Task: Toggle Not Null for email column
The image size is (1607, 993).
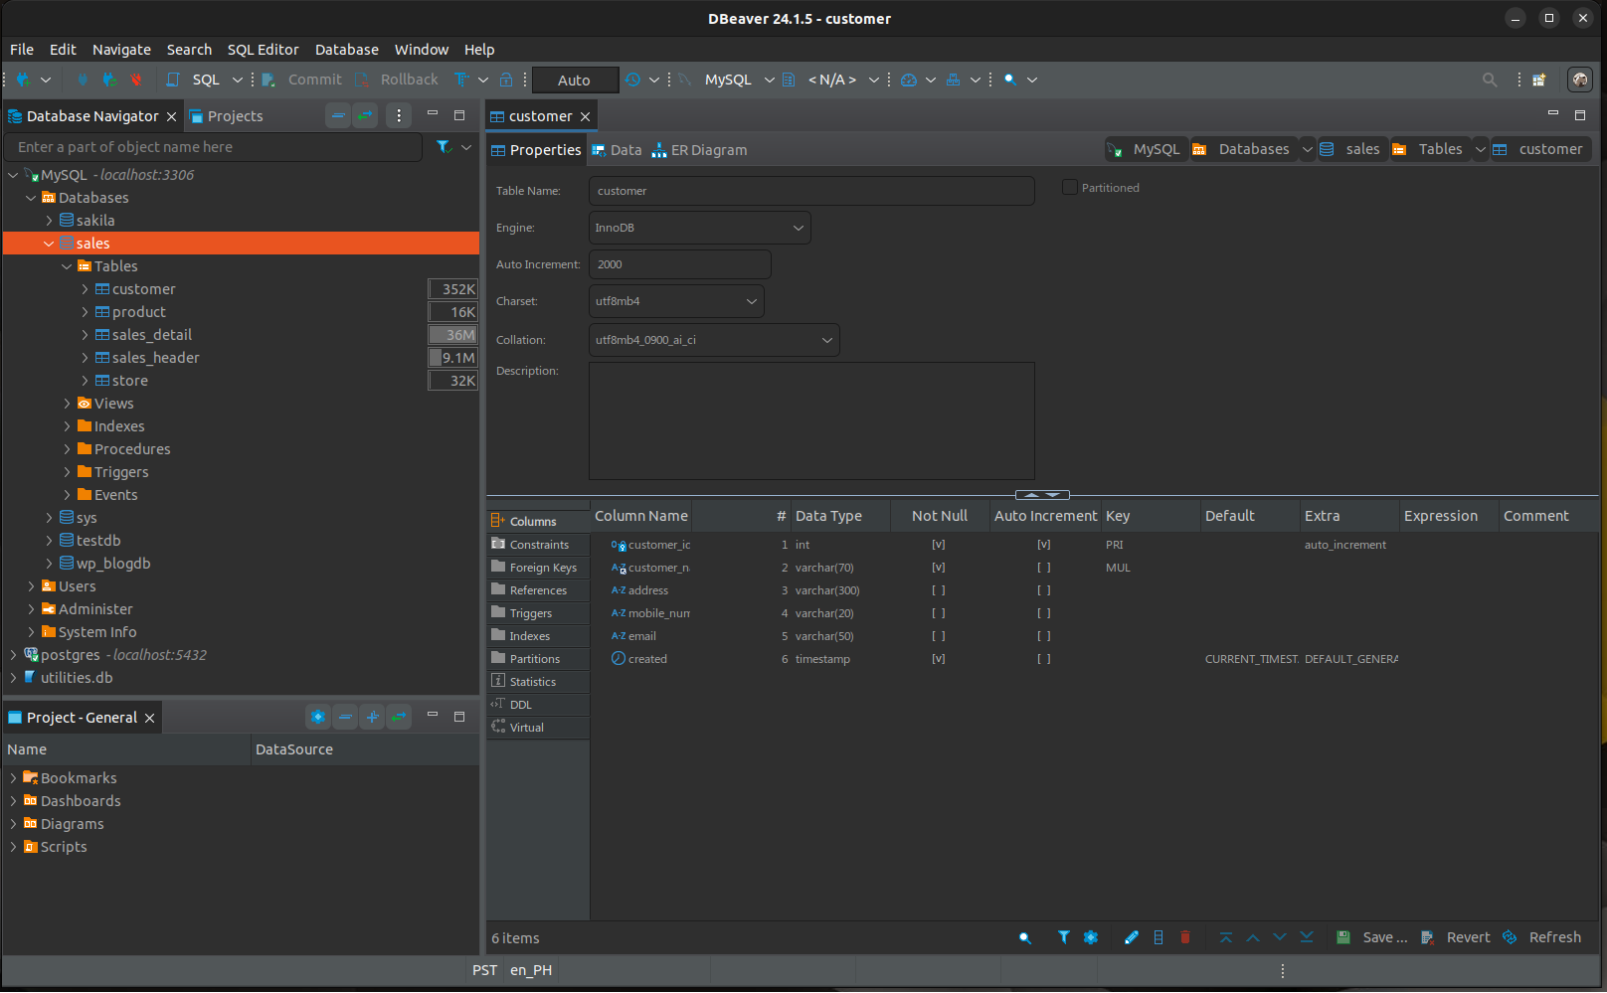Action: pos(938,636)
